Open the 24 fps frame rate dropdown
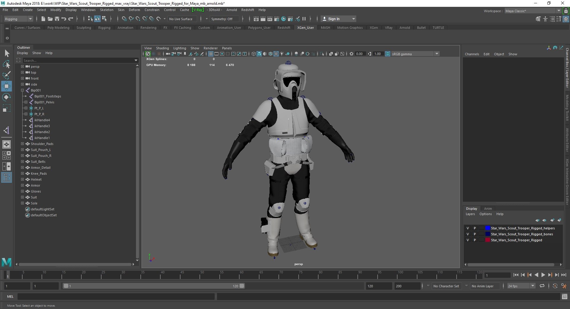The height and width of the screenshot is (309, 570). [x=521, y=286]
